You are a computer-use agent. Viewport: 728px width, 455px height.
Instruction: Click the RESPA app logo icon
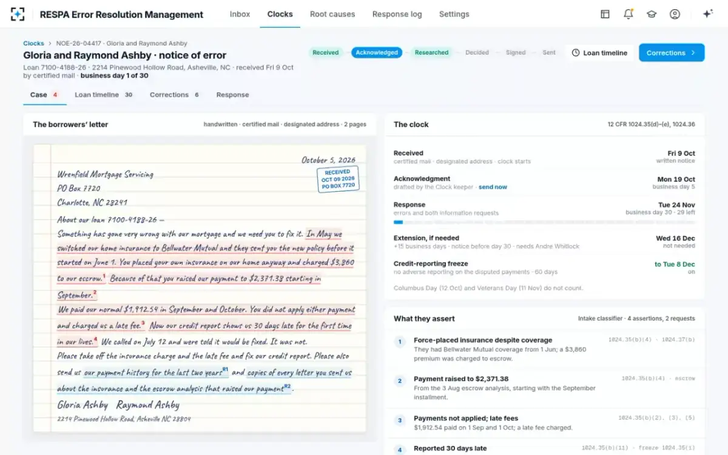click(x=18, y=14)
